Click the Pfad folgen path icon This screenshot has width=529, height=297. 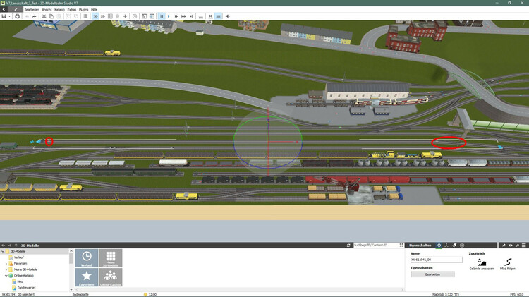508,262
